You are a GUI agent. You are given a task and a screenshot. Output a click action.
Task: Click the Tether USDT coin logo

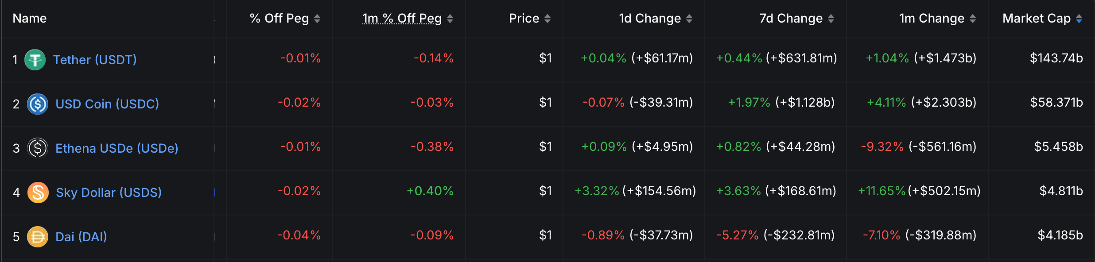click(x=36, y=59)
